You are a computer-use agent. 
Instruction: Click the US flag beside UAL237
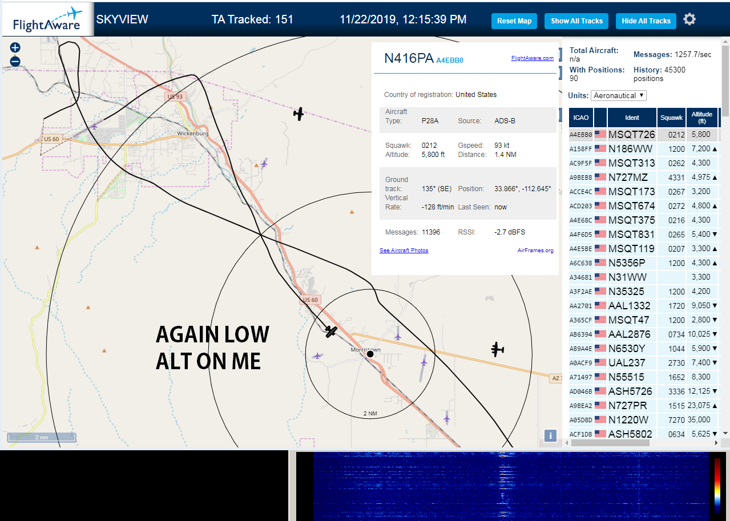pos(600,363)
